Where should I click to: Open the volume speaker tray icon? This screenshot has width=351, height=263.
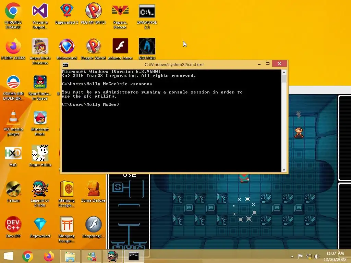[x=317, y=256]
